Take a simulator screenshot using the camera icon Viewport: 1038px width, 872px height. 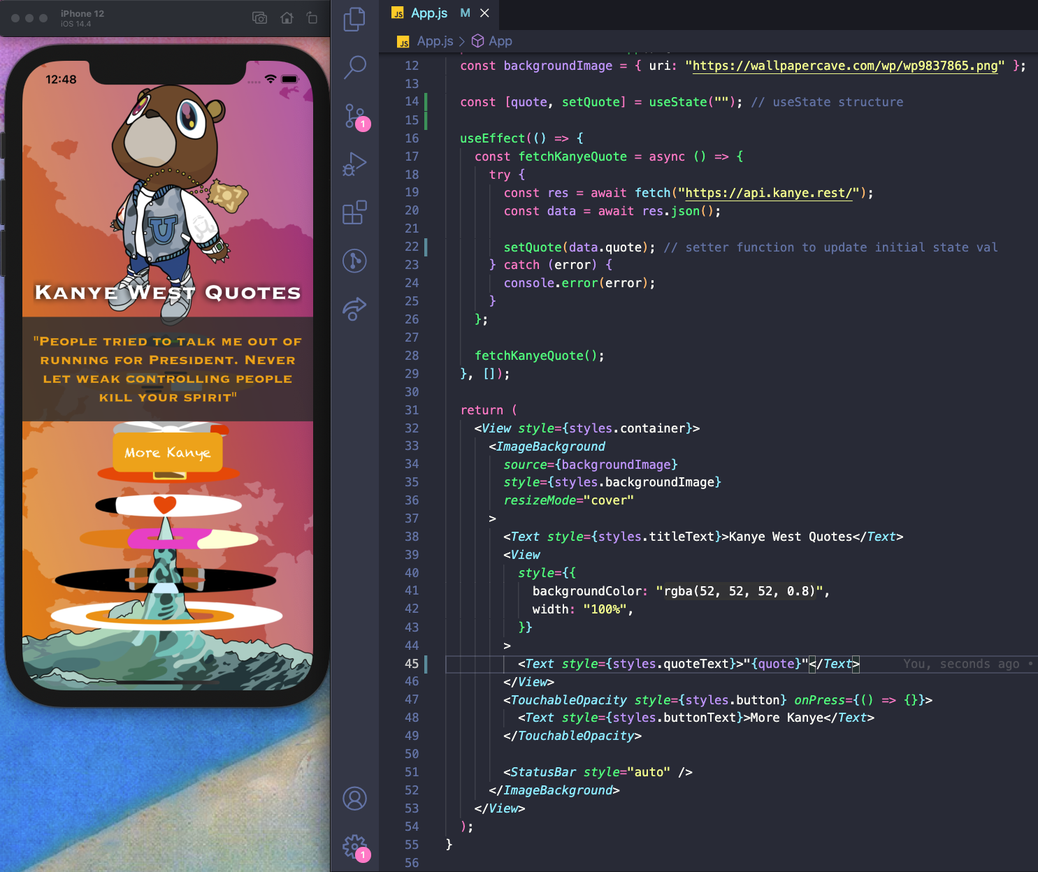pos(259,18)
